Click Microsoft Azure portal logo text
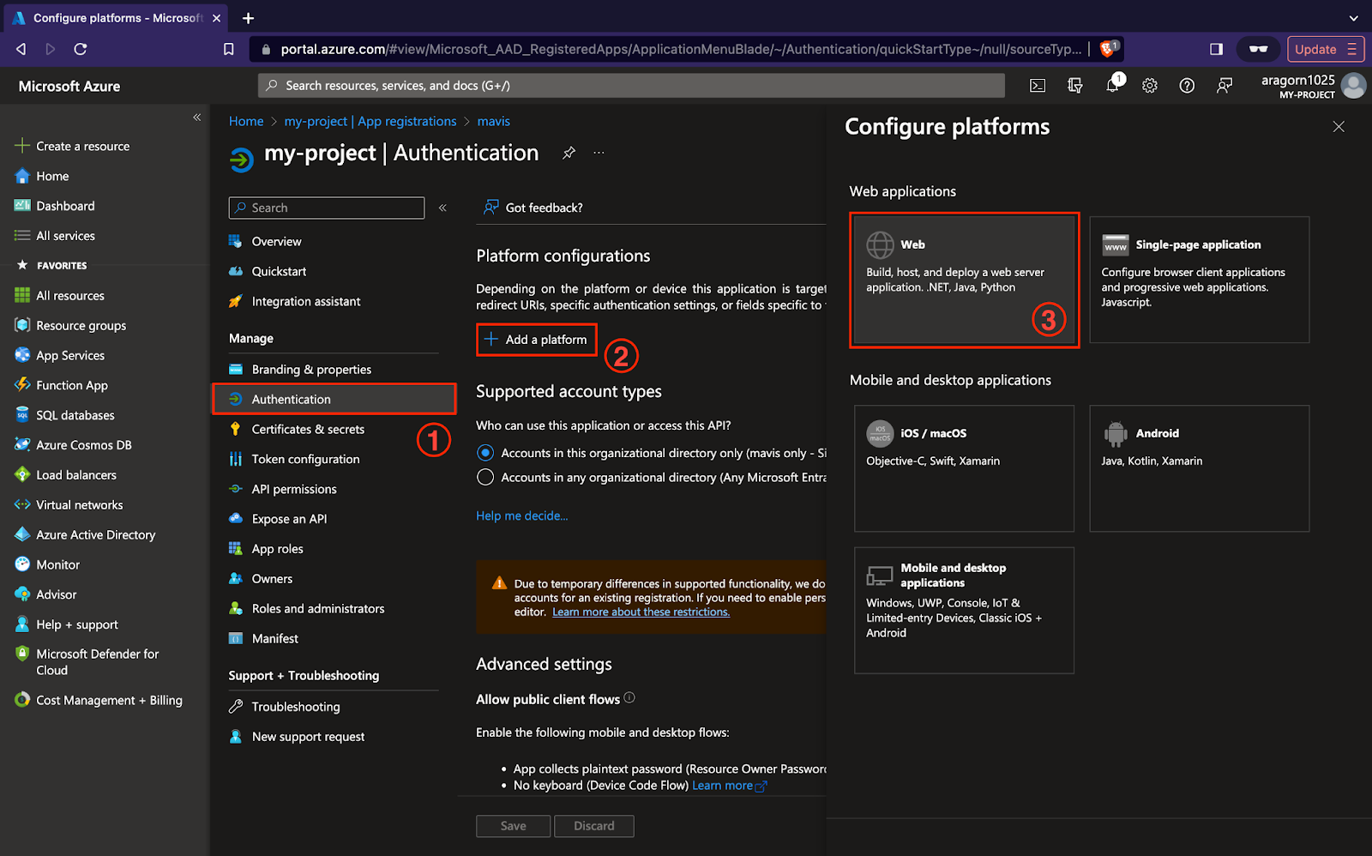 (x=69, y=87)
